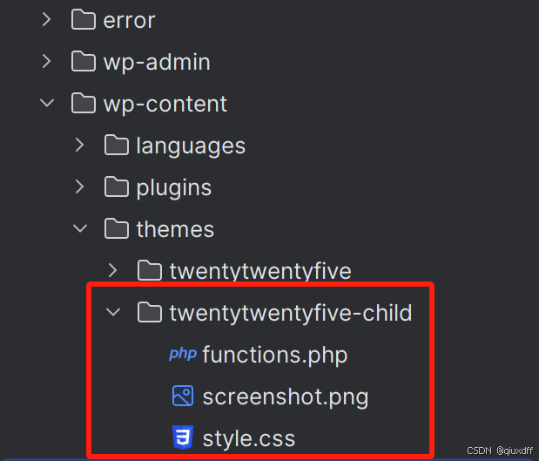Collapse the wp-content folder chevron
539x461 pixels.
click(x=47, y=103)
